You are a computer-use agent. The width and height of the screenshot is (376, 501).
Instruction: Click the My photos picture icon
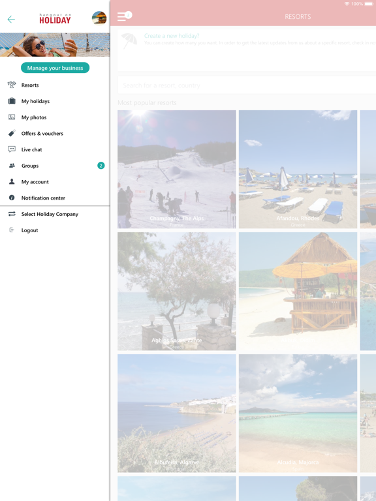point(12,117)
